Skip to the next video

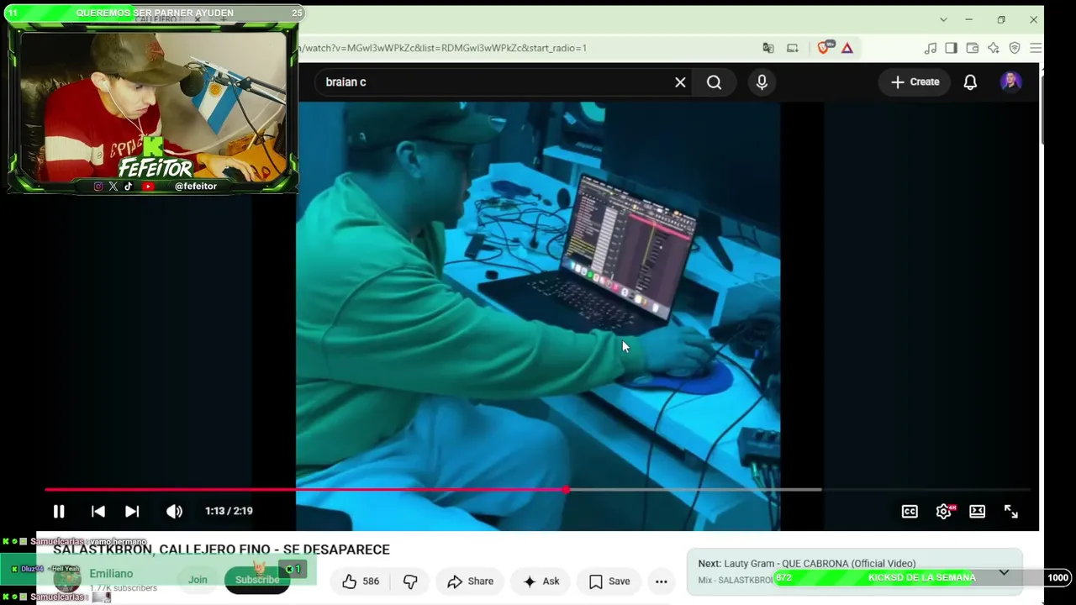pyautogui.click(x=132, y=511)
